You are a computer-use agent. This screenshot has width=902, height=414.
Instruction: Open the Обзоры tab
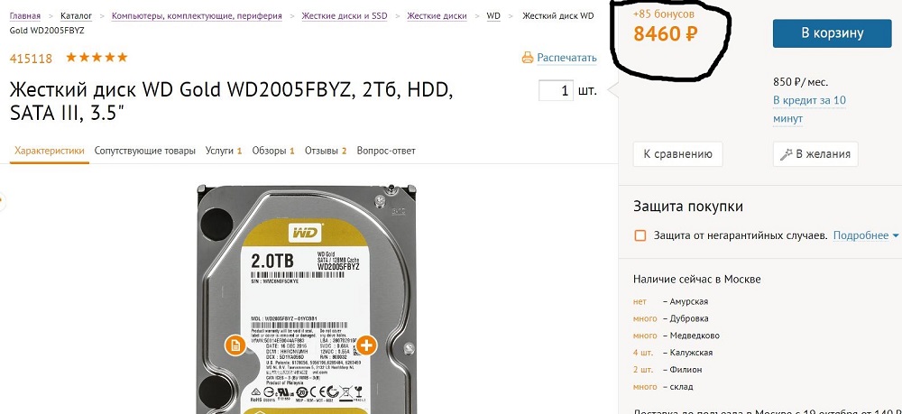point(273,151)
